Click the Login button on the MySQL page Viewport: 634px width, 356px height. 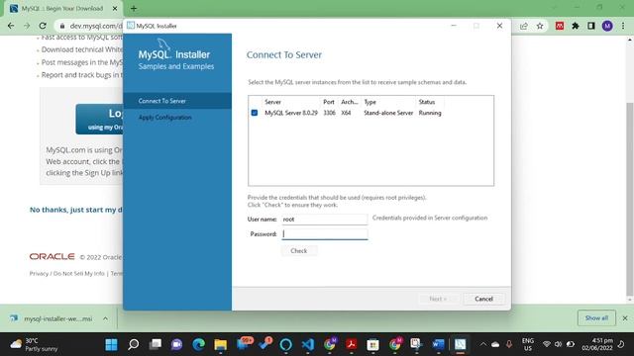click(99, 119)
